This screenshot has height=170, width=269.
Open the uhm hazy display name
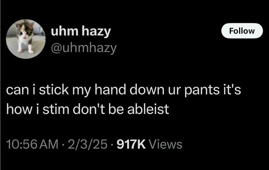[x=81, y=31]
